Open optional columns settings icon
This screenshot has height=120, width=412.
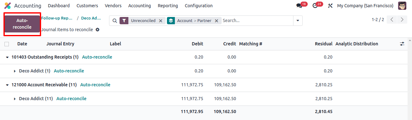(x=402, y=44)
